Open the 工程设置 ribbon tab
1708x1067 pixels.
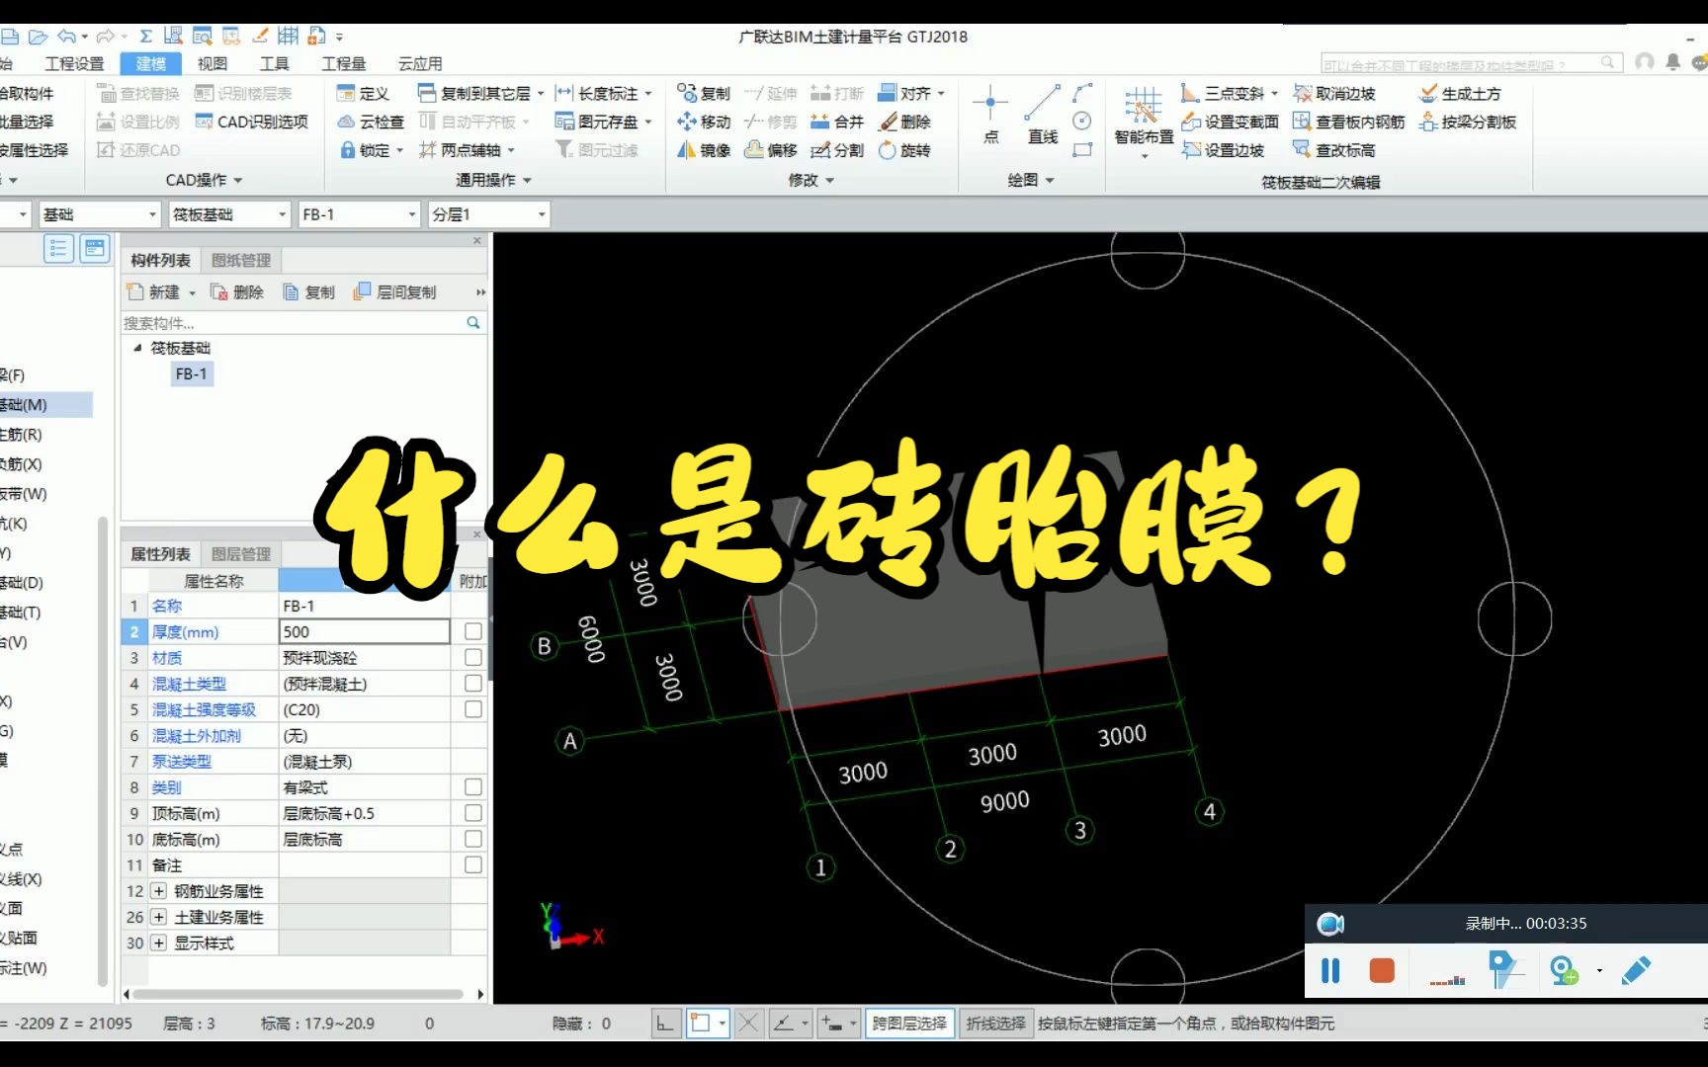[x=74, y=63]
